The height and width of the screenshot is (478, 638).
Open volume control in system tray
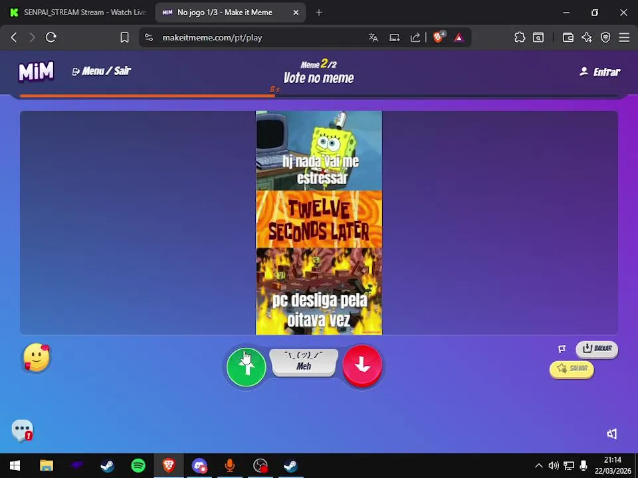[x=554, y=466]
